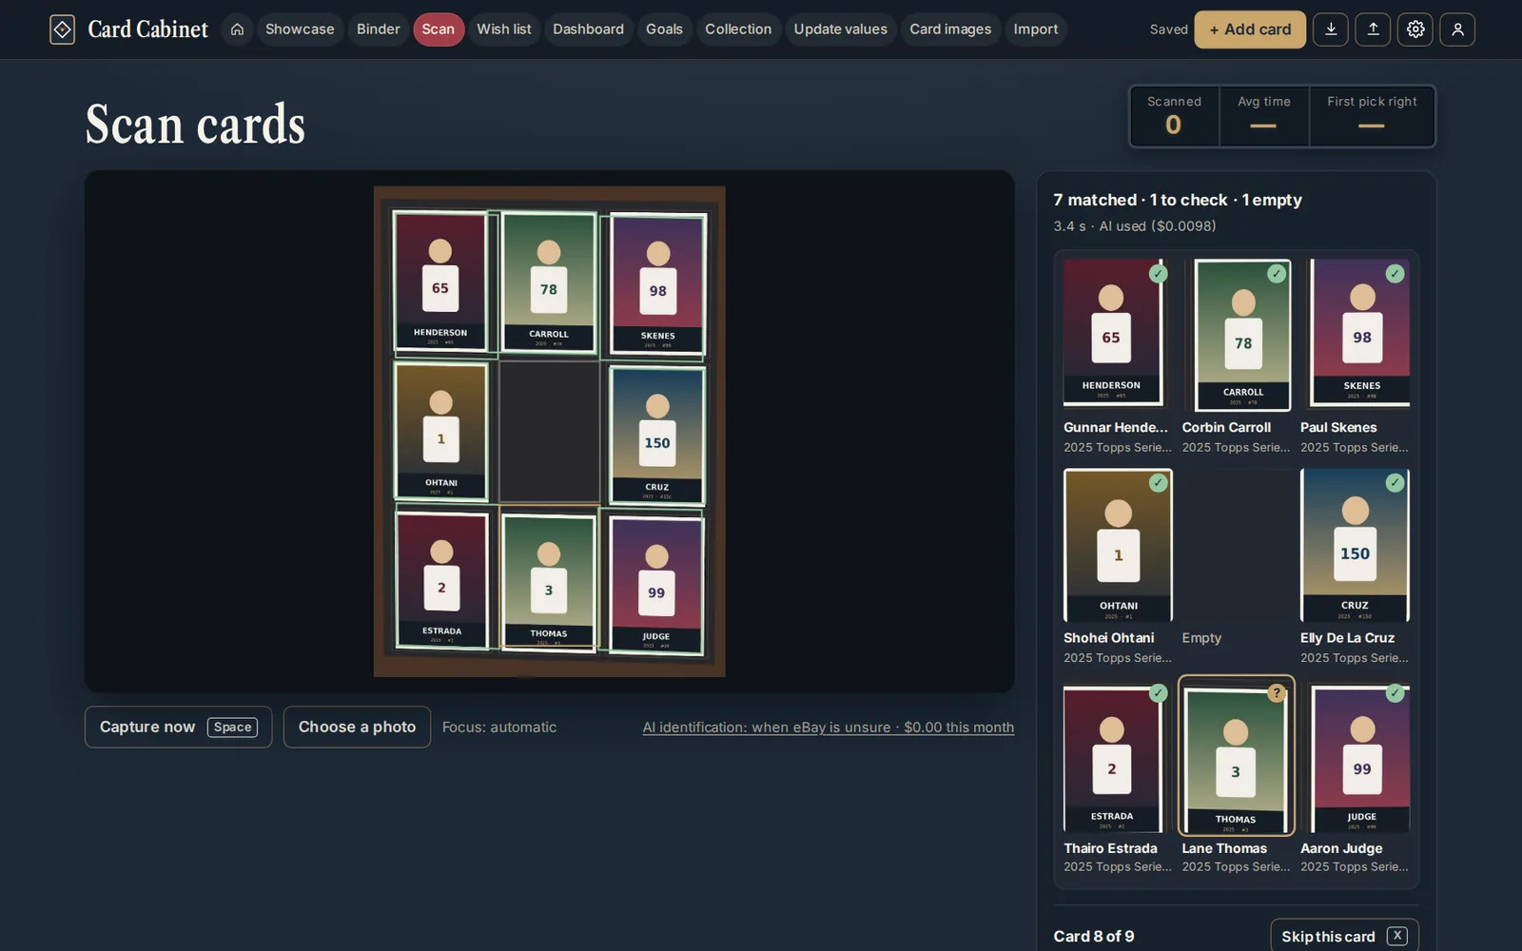Click the checkmark badge on Aaron Judge card
The image size is (1522, 951).
coord(1395,693)
